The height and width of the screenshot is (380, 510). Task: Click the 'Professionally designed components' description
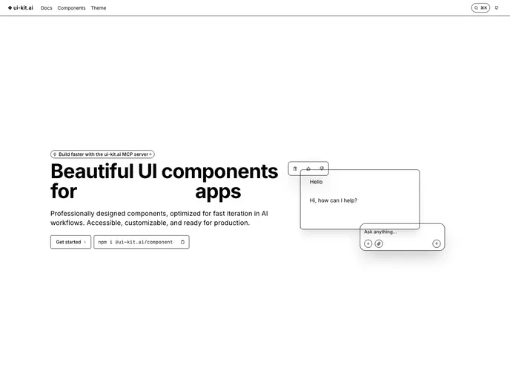point(159,218)
